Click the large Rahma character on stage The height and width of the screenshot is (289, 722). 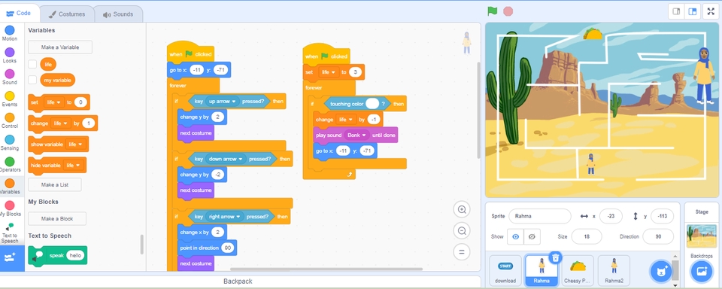pyautogui.click(x=704, y=75)
